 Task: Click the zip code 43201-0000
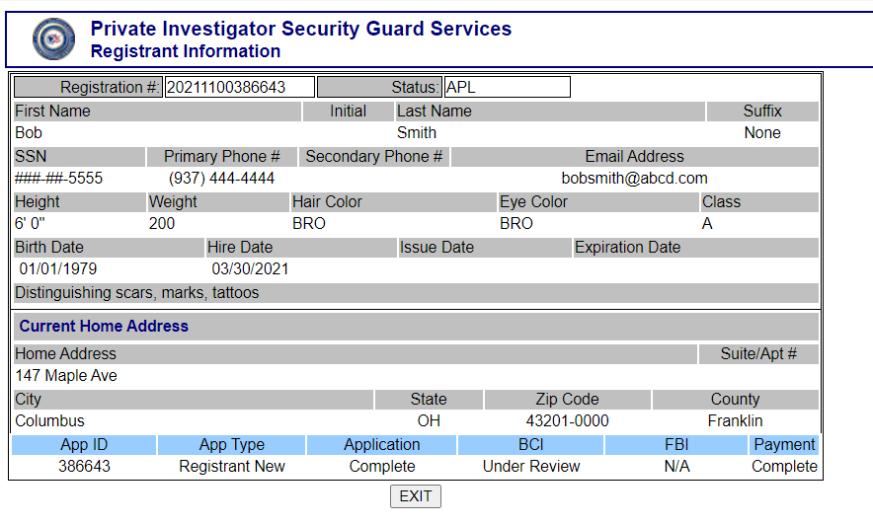[x=567, y=421]
